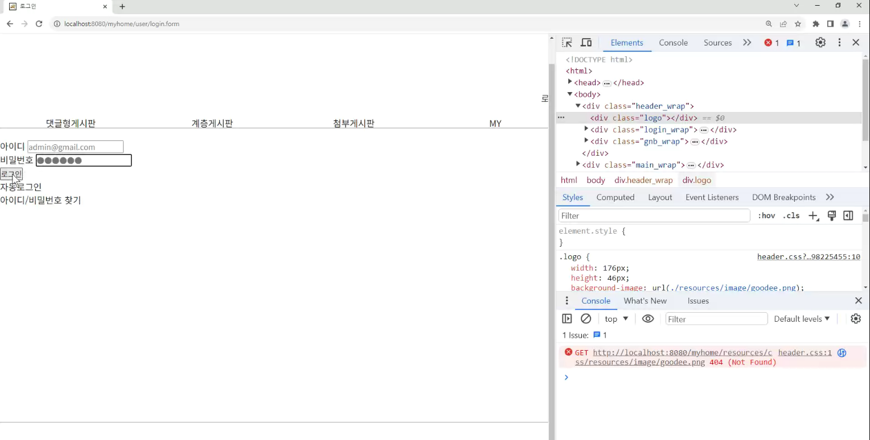870x440 pixels.
Task: Show the red error count badge
Action: point(771,43)
